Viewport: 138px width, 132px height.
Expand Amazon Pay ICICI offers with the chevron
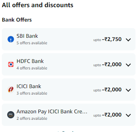(128, 115)
